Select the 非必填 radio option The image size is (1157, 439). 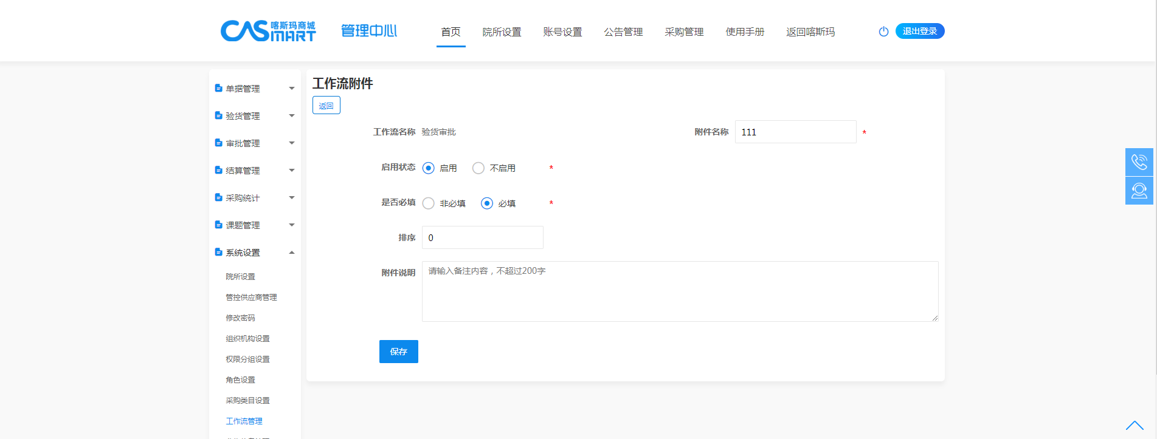click(x=429, y=203)
